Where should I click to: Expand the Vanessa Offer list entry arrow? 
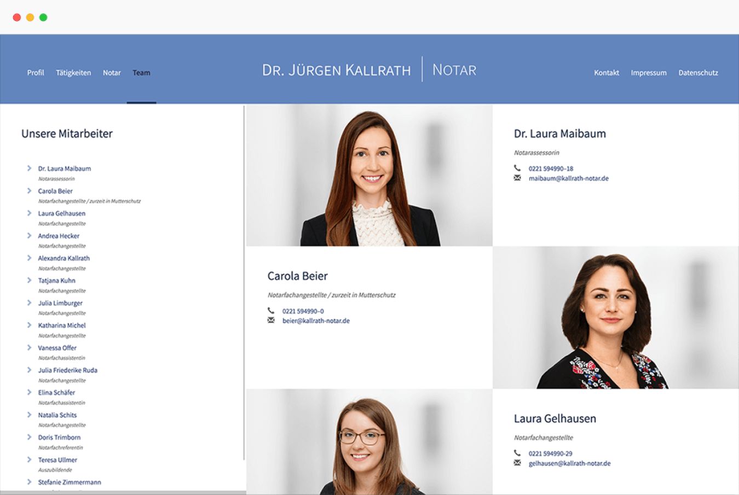pos(30,348)
